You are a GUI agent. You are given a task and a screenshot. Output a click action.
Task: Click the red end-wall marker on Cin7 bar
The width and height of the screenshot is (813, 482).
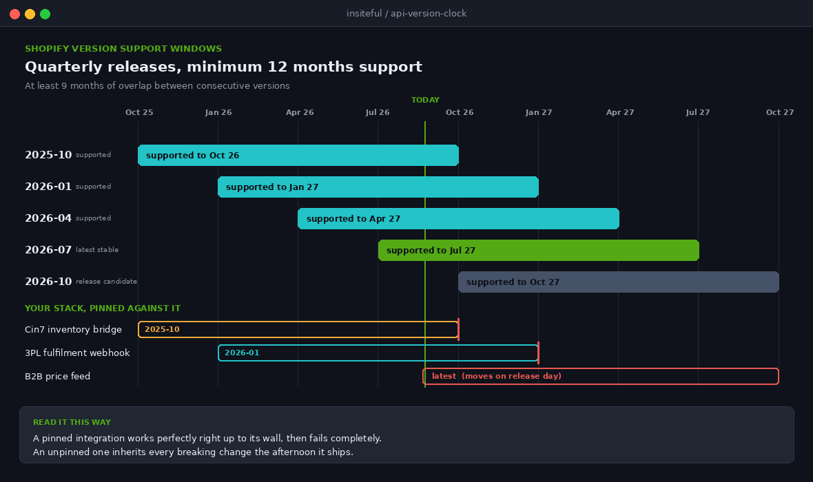point(459,330)
